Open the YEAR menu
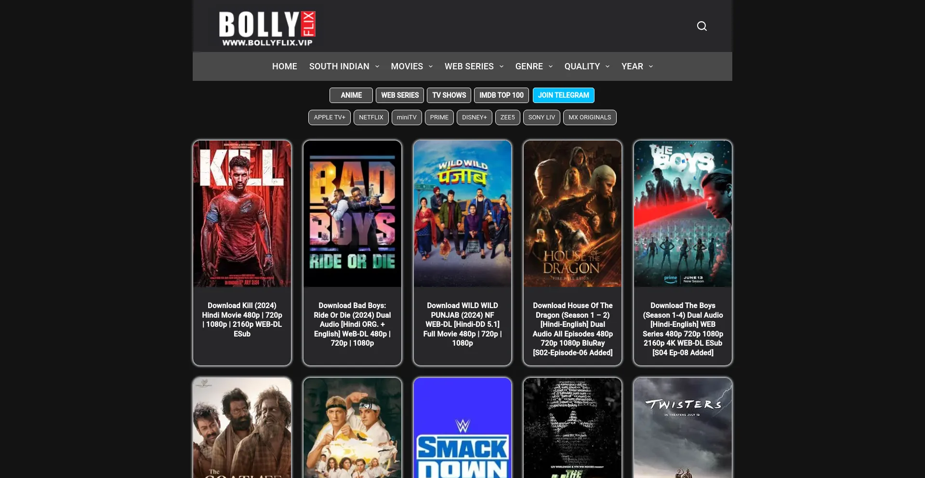Viewport: 925px width, 478px height. (632, 66)
